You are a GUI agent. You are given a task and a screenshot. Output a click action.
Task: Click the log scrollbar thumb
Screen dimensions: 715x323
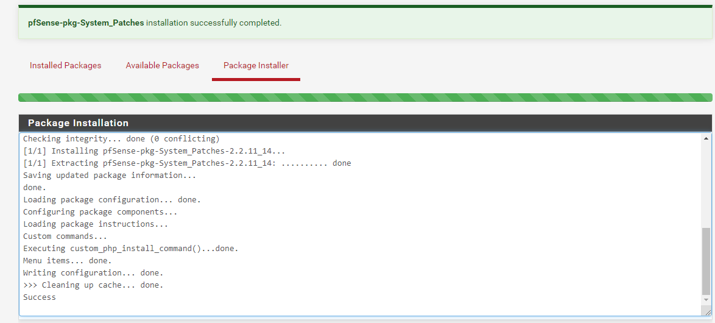point(706,261)
